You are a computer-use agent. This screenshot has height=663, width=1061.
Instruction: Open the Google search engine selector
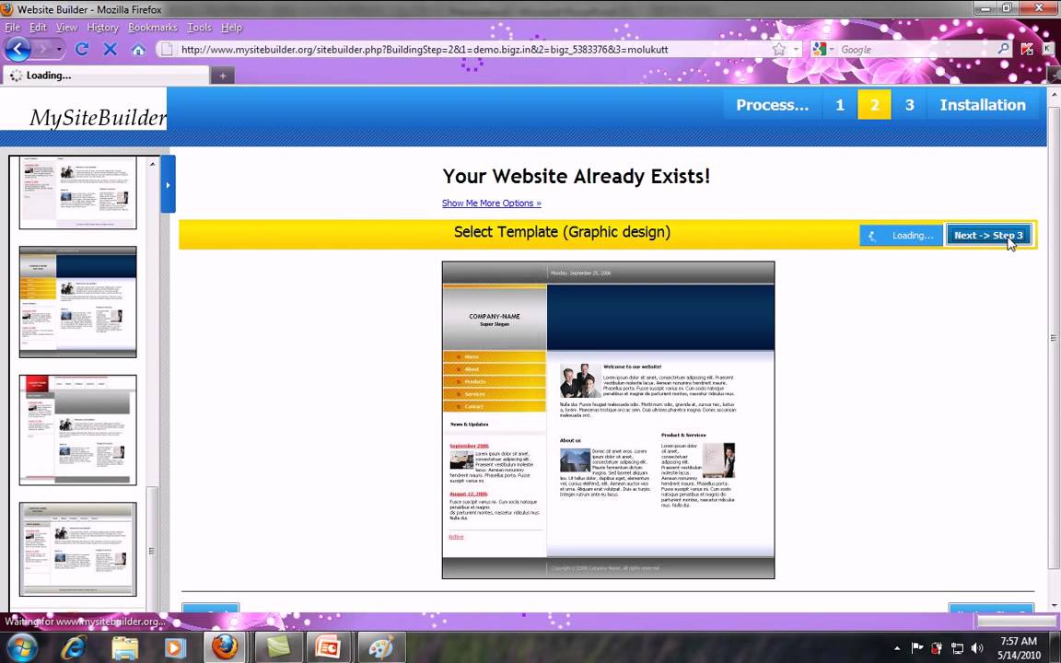(823, 50)
